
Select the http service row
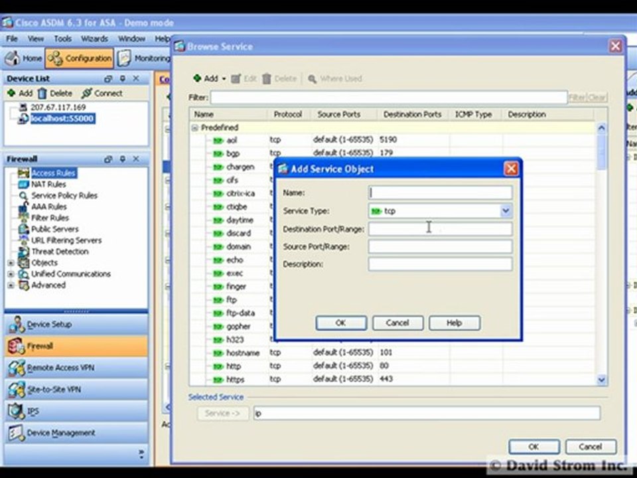pos(392,366)
